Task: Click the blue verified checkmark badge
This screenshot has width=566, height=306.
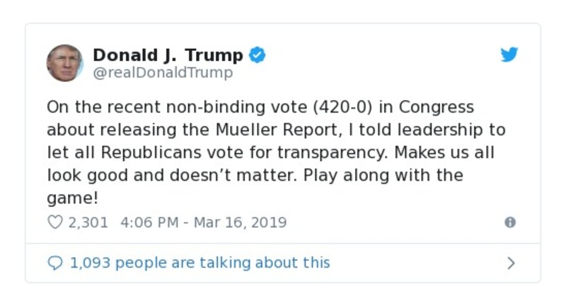Action: (258, 55)
